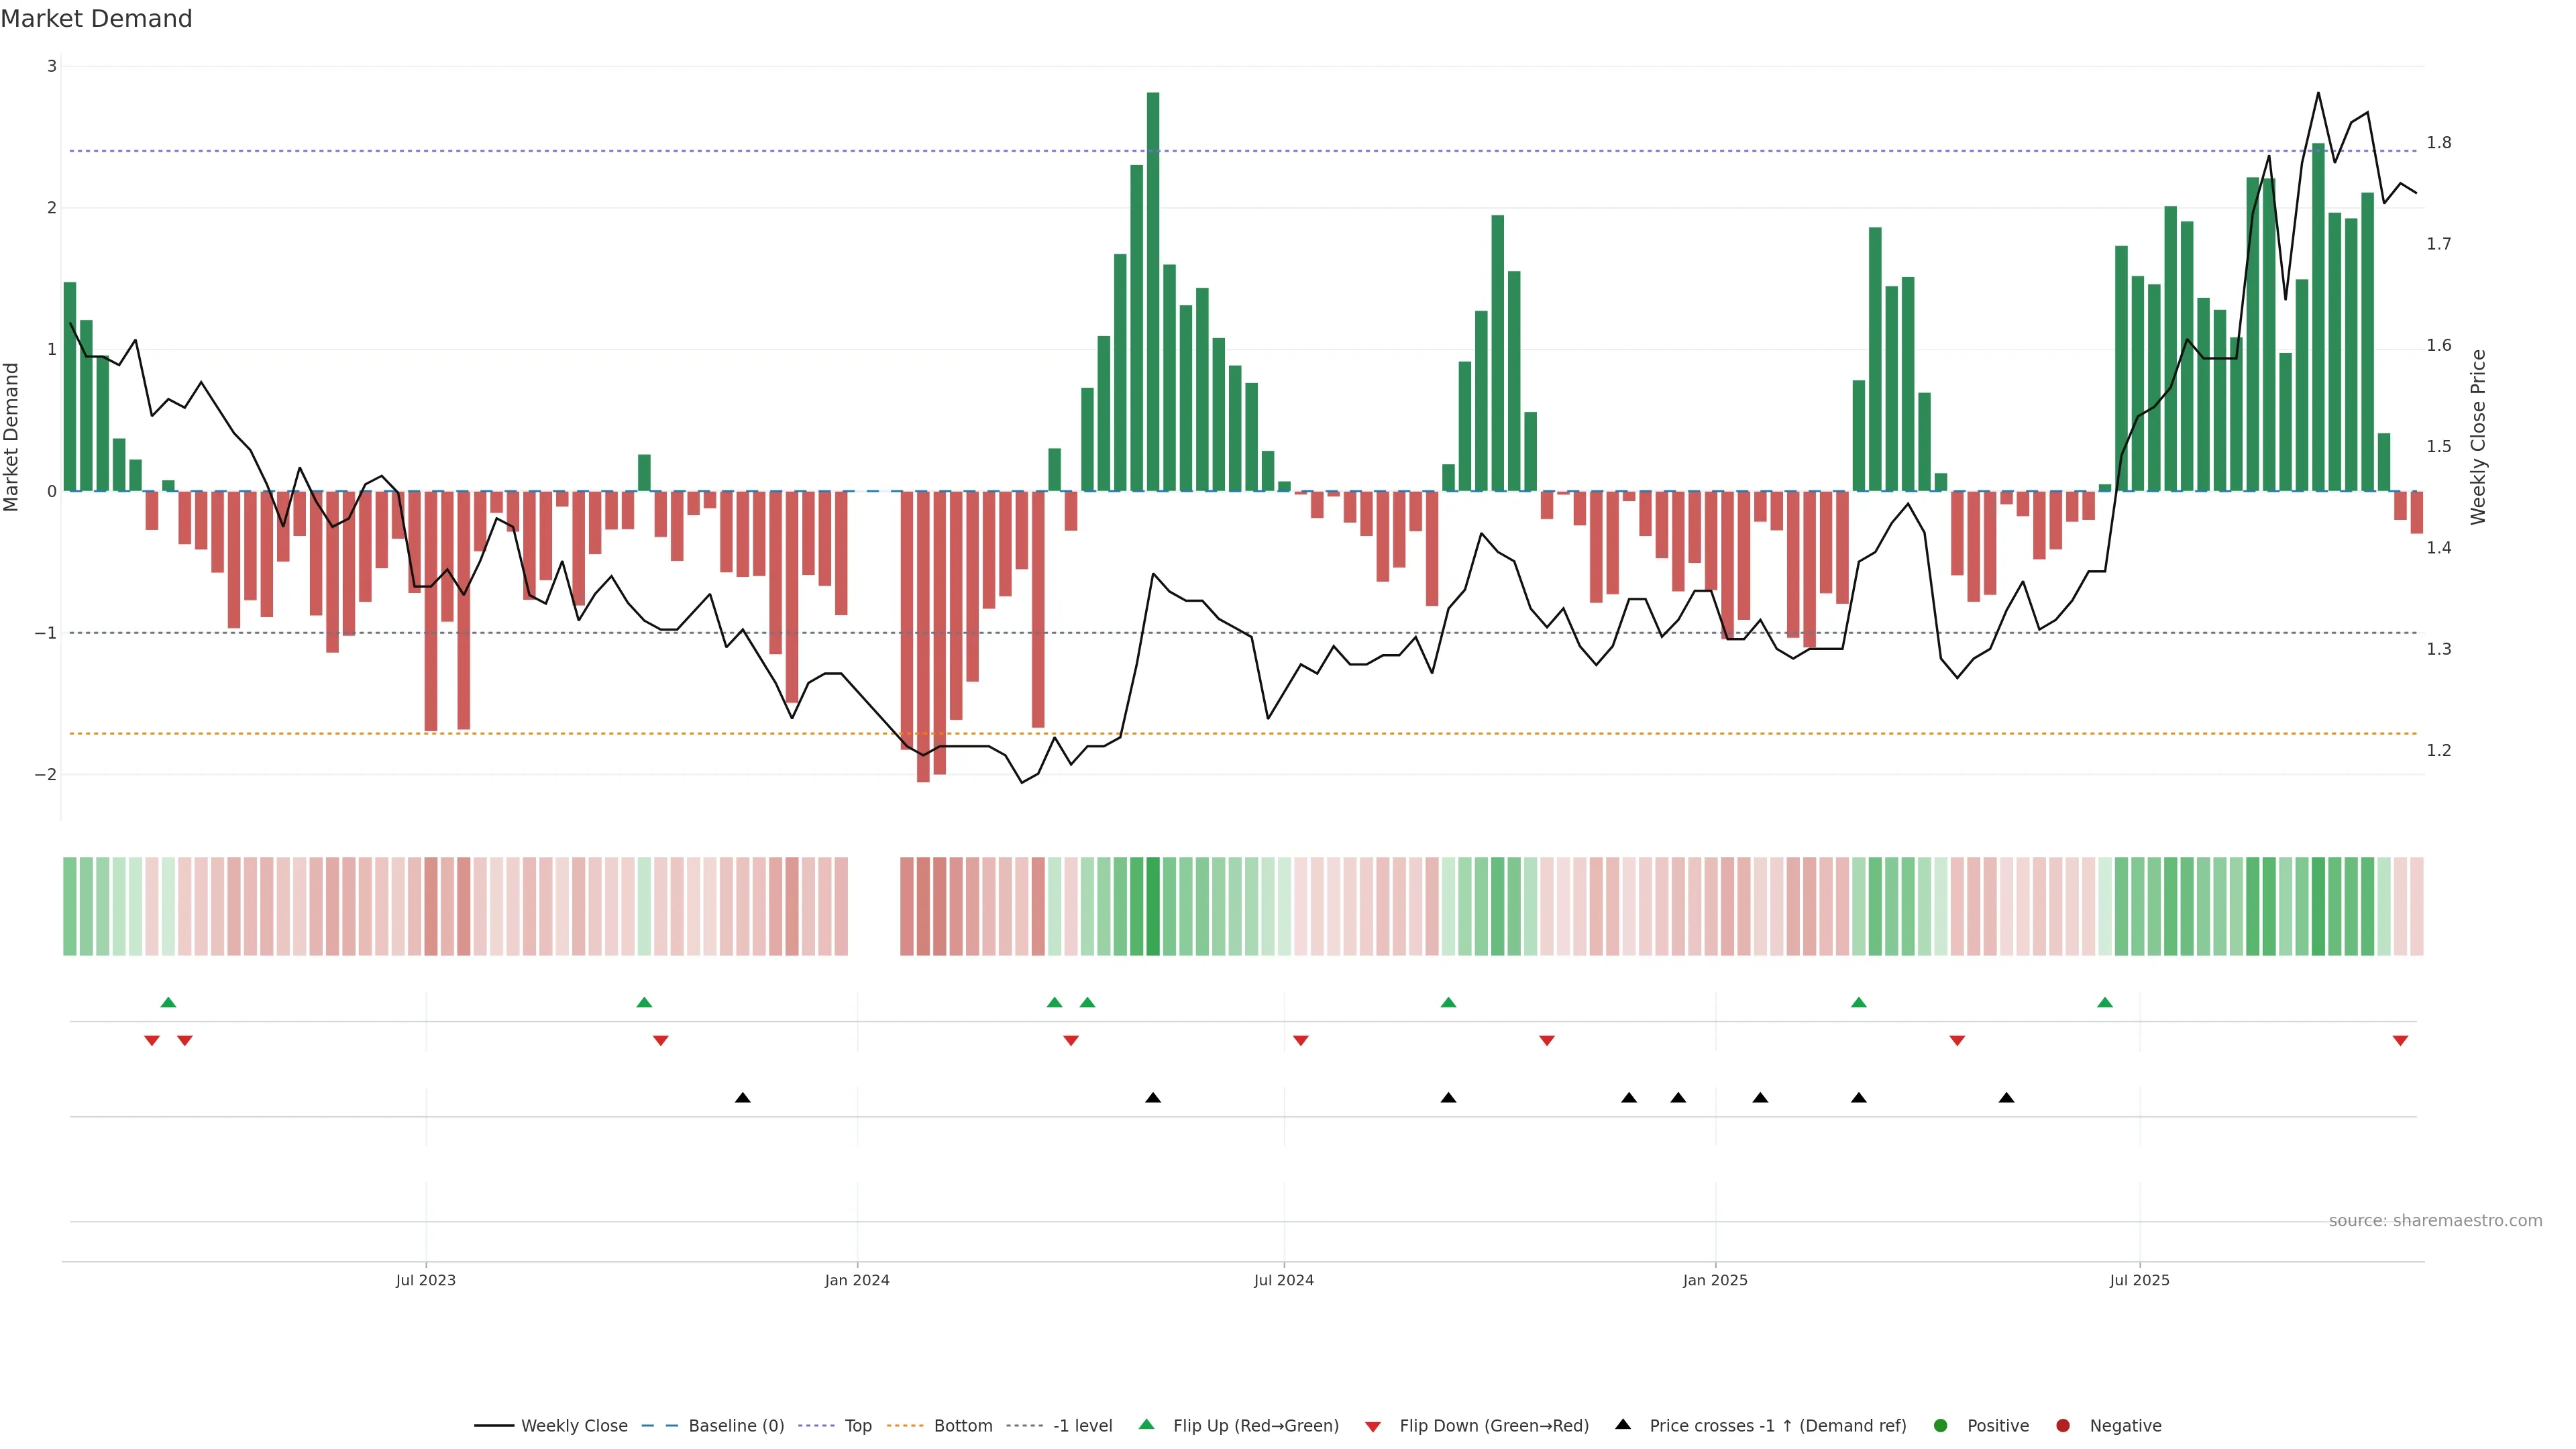Click the green Positive legend circle
The width and height of the screenshot is (2576, 1449).
1940,1425
